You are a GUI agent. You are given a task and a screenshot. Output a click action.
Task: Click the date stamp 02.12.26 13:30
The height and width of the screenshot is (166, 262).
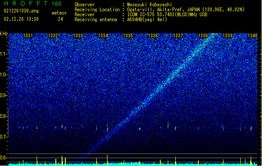(21, 19)
